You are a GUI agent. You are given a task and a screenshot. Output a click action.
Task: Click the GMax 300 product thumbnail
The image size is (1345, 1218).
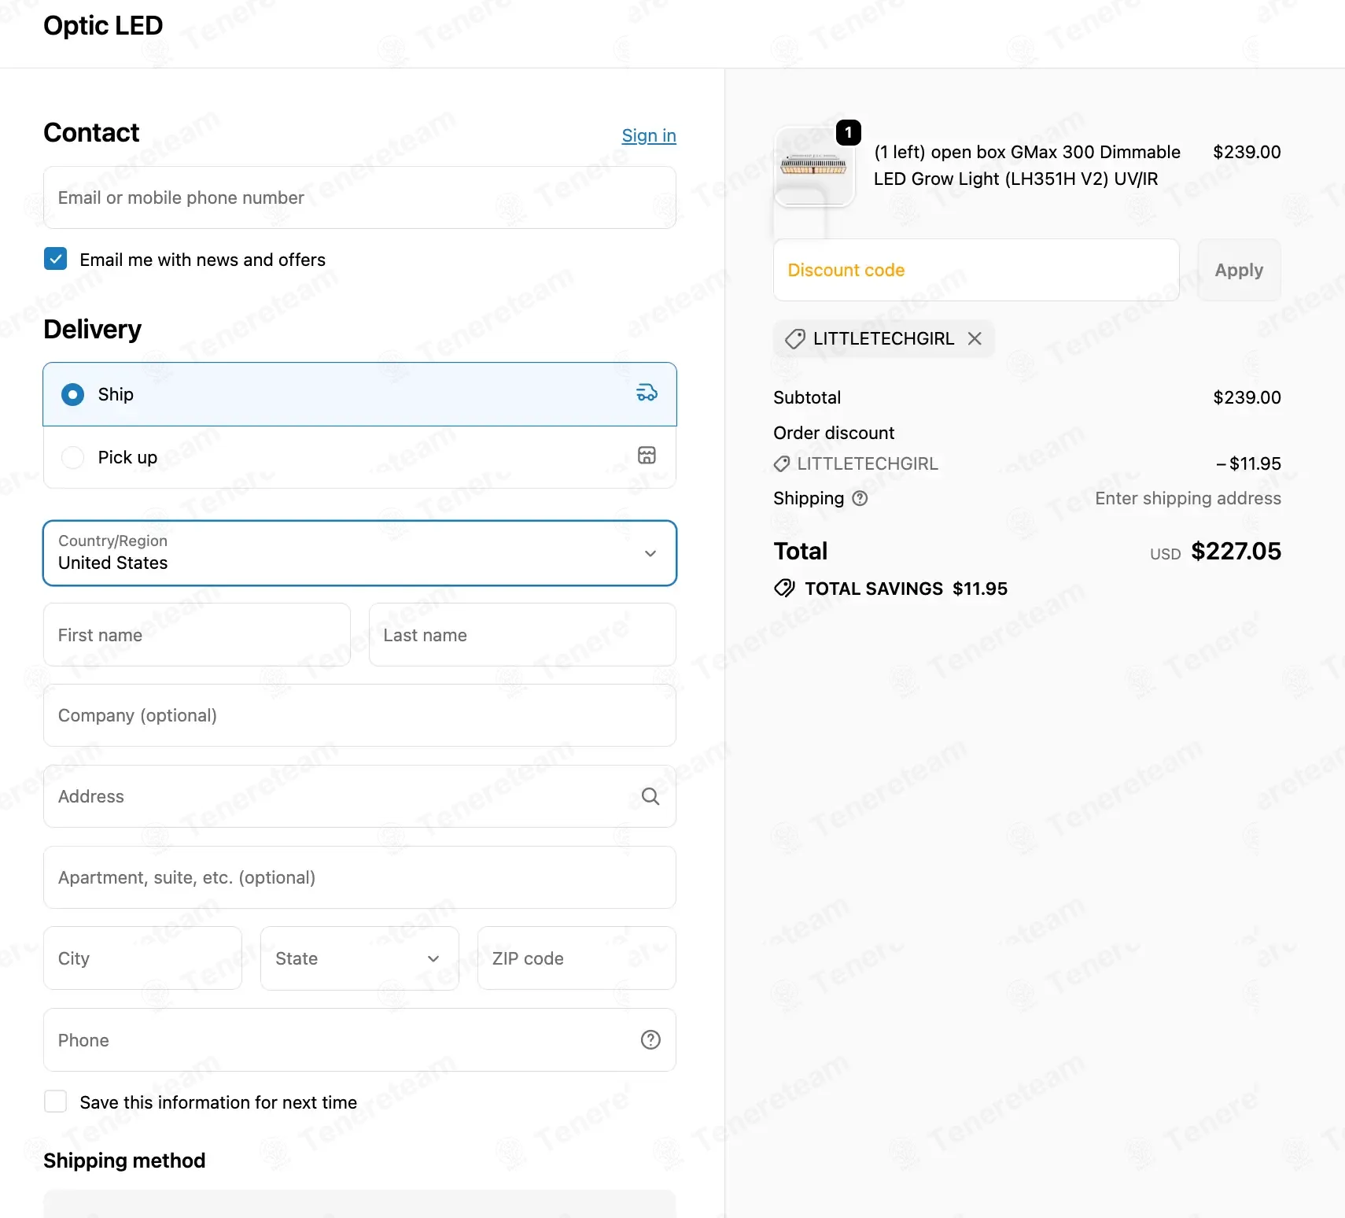pos(814,166)
